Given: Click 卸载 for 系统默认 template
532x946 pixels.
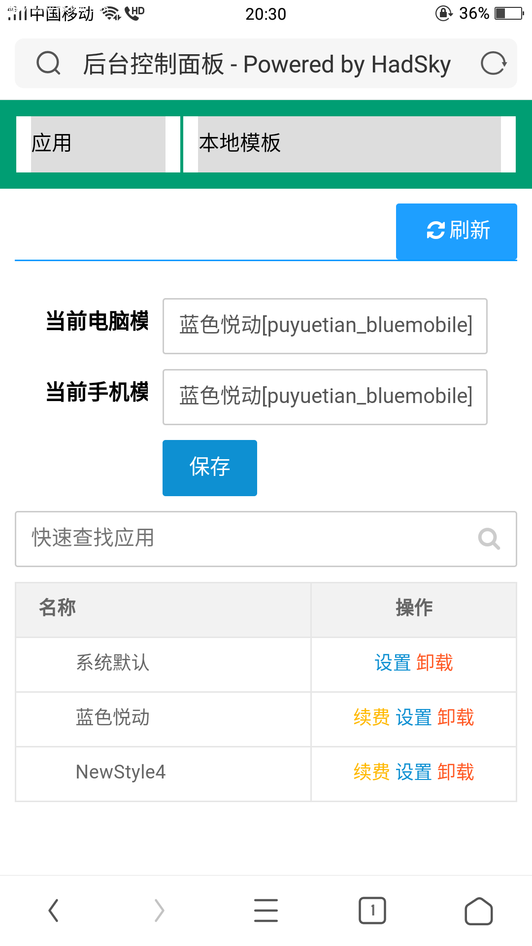Looking at the screenshot, I should point(434,663).
